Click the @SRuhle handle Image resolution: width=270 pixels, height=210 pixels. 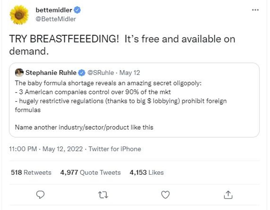tap(101, 73)
